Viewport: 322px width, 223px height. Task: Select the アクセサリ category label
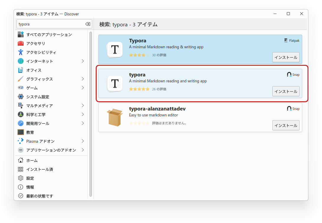pyautogui.click(x=35, y=44)
